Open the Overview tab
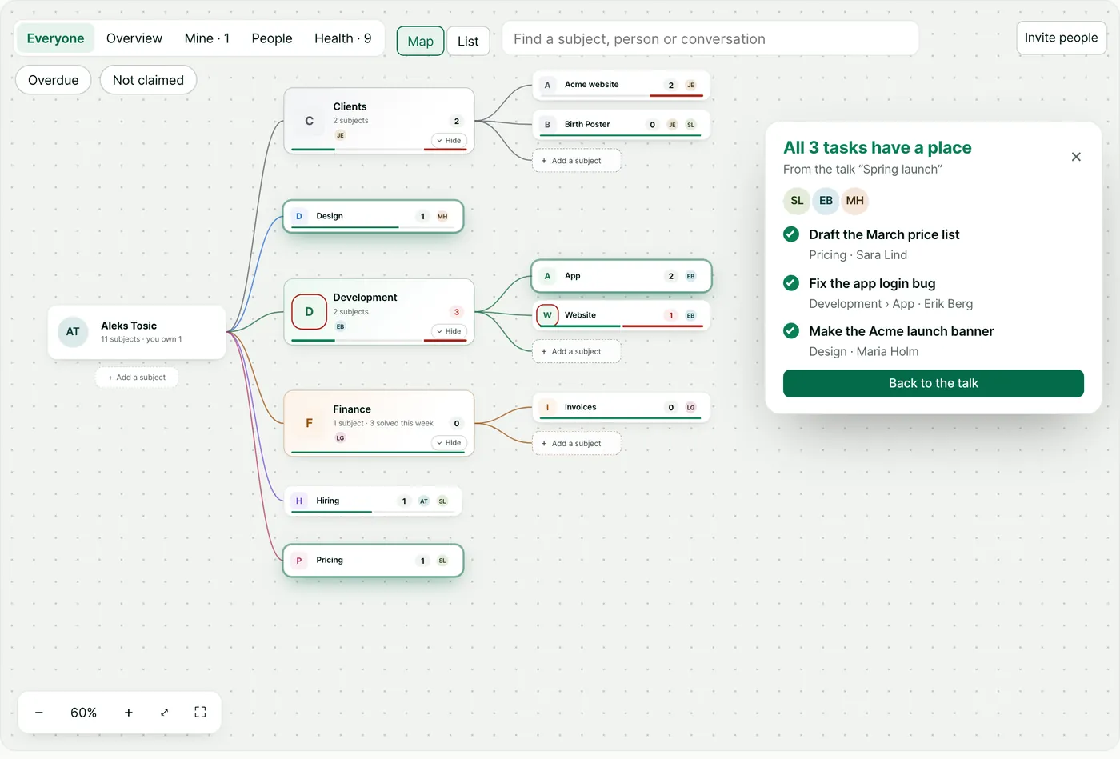This screenshot has width=1120, height=759. pyautogui.click(x=134, y=38)
